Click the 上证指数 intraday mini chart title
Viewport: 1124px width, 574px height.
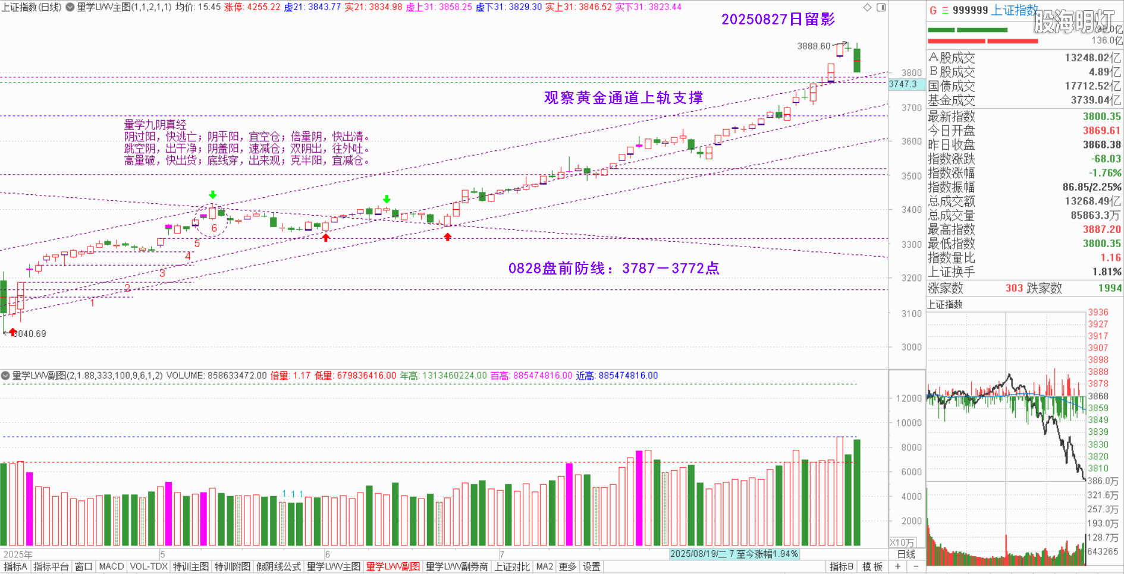(945, 304)
